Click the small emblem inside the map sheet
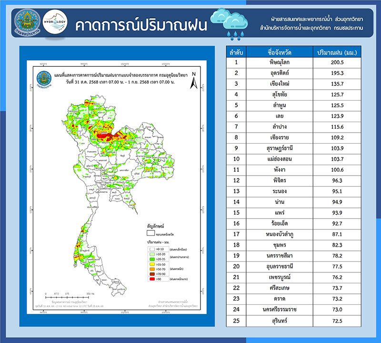The height and width of the screenshot is (343, 381). pos(44,79)
